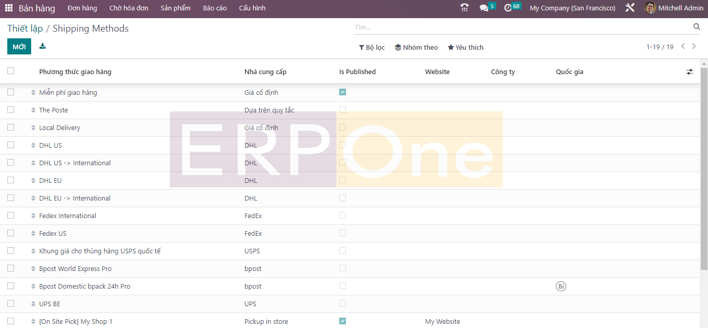Tick the checkbox for DHL US row
This screenshot has width=708, height=328.
coord(11,145)
